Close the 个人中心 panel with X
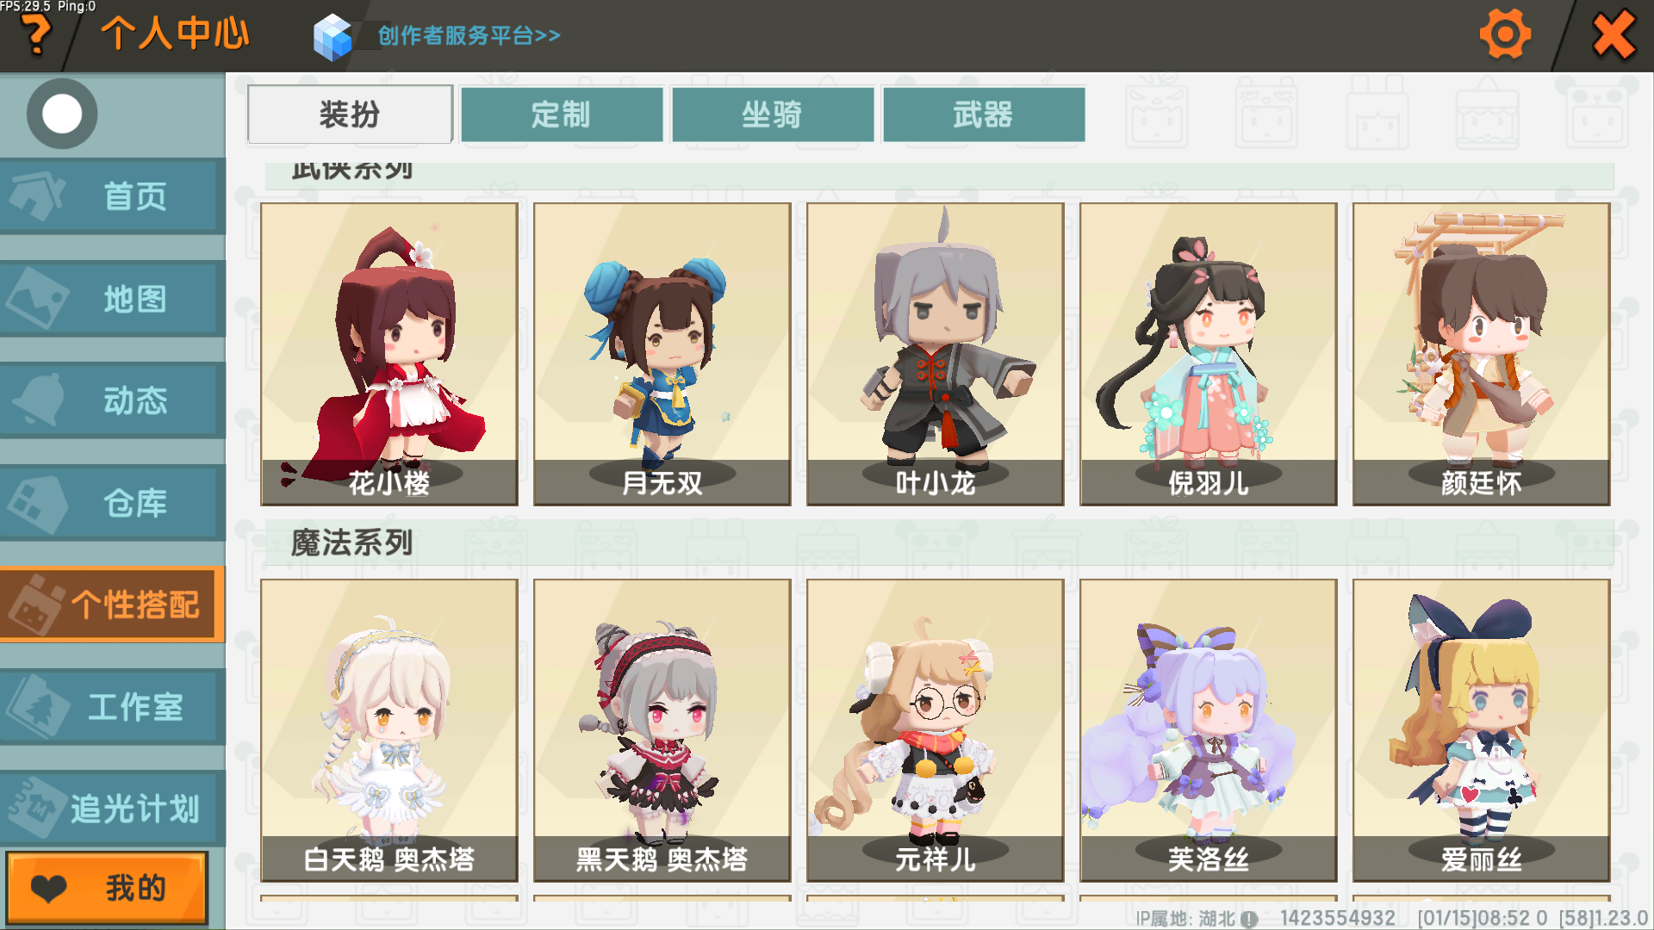 click(1614, 35)
